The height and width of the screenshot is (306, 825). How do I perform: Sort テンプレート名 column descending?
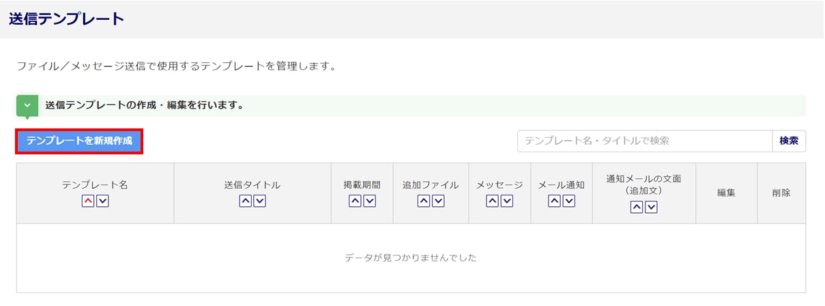102,201
